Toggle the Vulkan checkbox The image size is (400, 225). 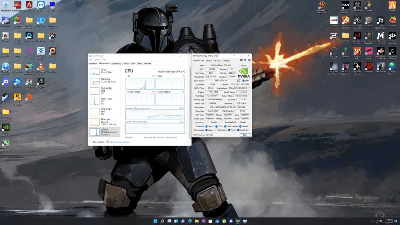click(x=206, y=130)
